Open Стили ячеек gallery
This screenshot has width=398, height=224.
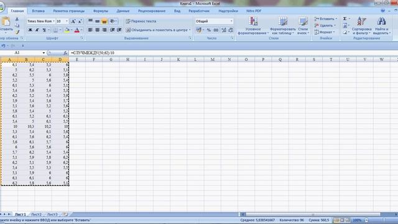click(303, 26)
